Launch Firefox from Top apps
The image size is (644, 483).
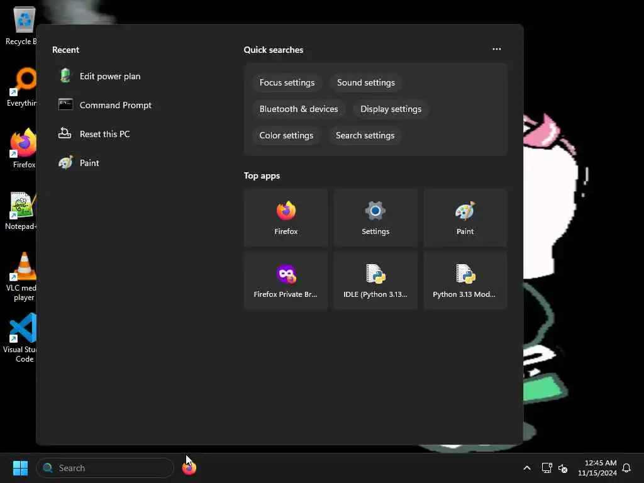(x=286, y=218)
